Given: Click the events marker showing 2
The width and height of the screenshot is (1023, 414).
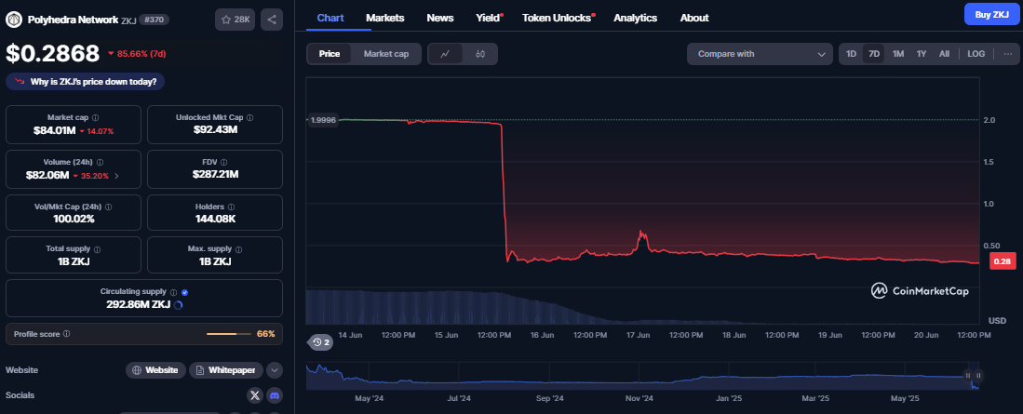Looking at the screenshot, I should [322, 341].
